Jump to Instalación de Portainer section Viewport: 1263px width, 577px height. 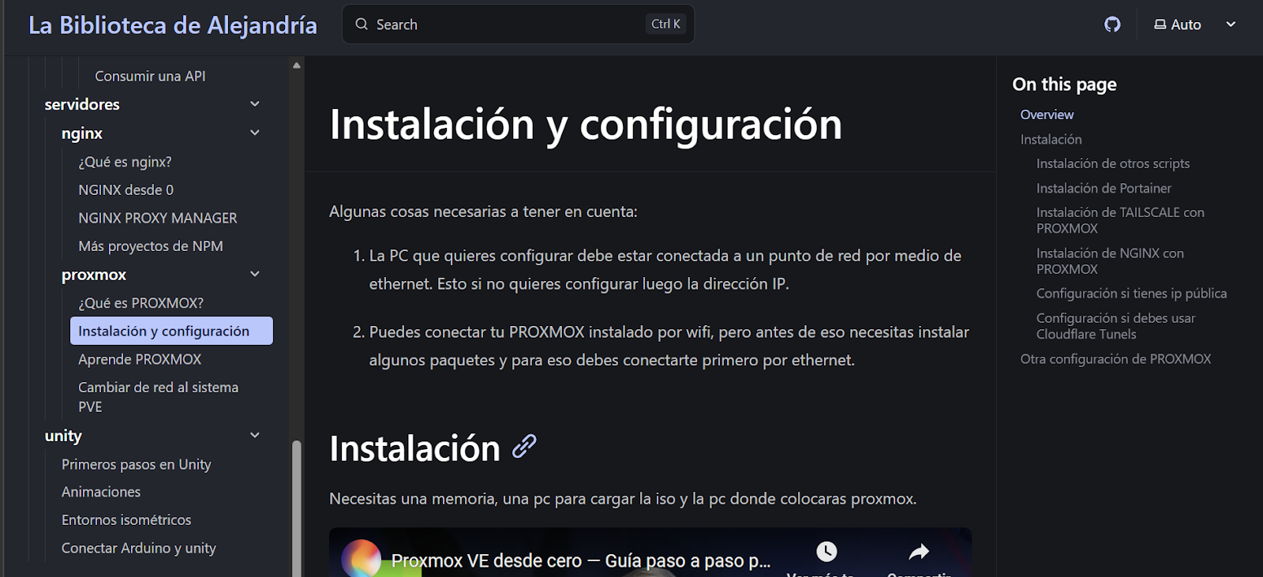click(1104, 188)
